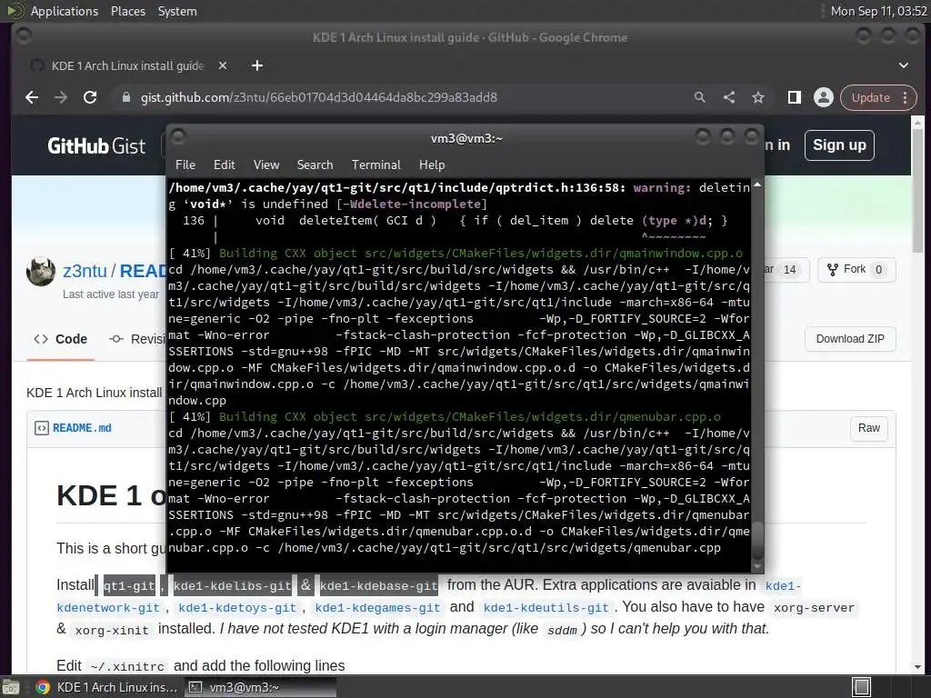The width and height of the screenshot is (931, 698).
Task: Click the kde1-kdebase-git code text
Action: [378, 586]
